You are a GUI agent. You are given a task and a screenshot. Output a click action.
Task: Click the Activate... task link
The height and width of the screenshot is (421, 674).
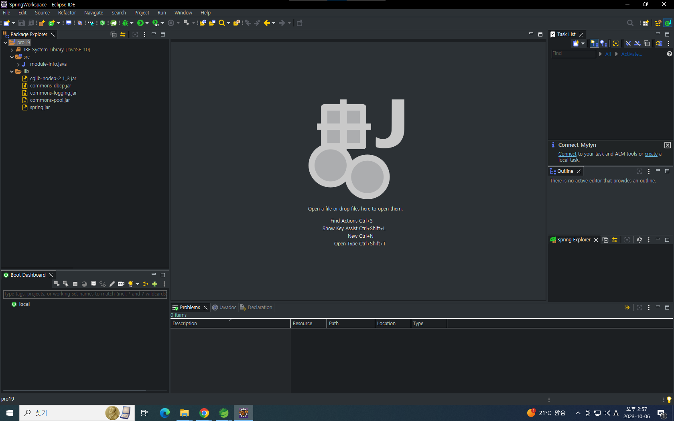point(631,54)
